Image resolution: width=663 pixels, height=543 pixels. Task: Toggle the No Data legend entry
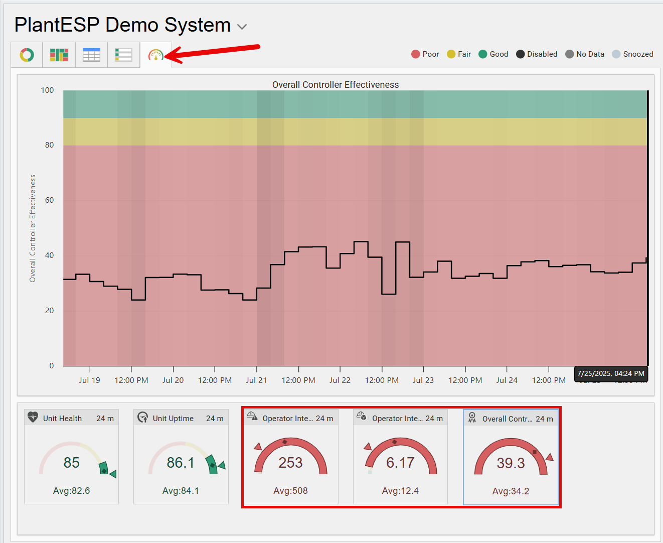click(585, 54)
